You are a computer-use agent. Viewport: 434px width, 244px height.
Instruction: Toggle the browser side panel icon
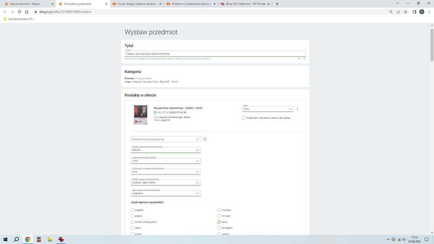(414, 12)
